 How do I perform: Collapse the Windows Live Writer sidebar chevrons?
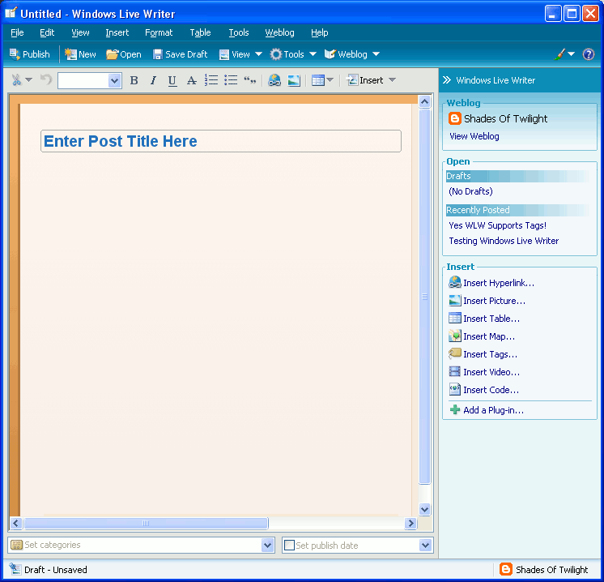point(446,80)
